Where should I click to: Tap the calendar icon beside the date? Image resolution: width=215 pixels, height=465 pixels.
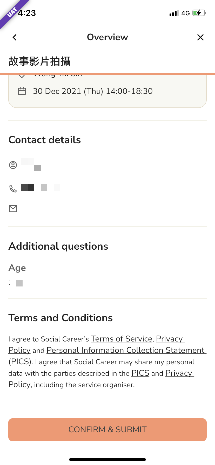[22, 91]
